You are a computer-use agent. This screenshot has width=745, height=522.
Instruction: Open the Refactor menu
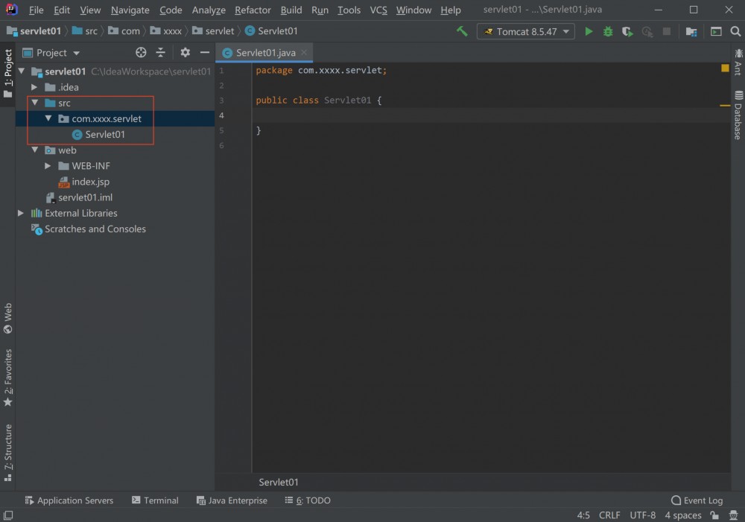click(x=253, y=10)
